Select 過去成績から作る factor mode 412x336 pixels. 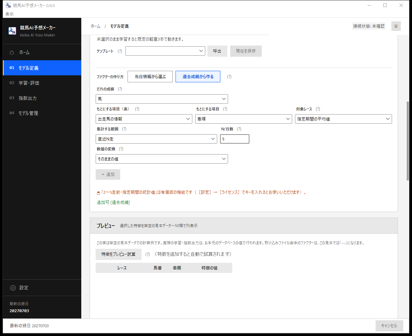point(198,76)
